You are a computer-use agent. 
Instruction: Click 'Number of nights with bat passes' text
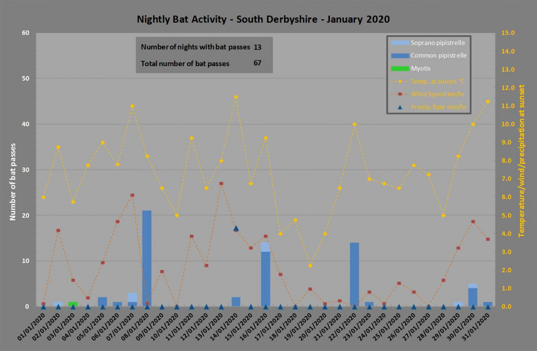click(196, 47)
